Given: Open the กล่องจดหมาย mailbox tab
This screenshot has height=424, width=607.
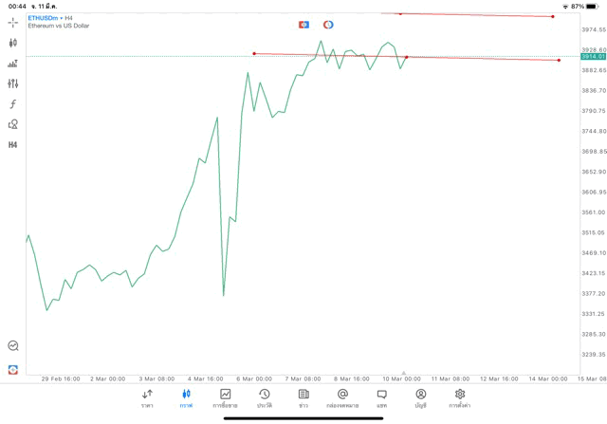Looking at the screenshot, I should point(342,398).
